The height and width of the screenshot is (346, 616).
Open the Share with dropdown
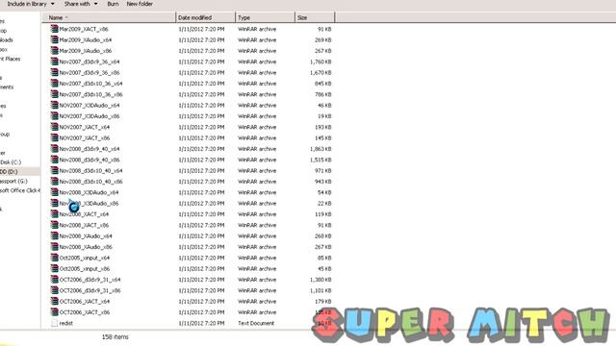pyautogui.click(x=81, y=4)
